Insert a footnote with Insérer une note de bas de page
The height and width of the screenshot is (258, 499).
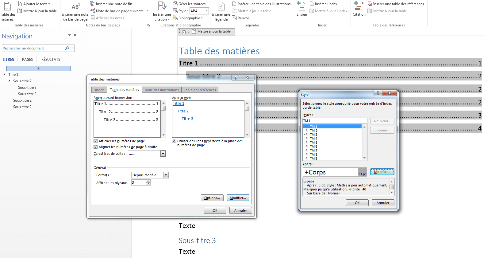pyautogui.click(x=75, y=12)
